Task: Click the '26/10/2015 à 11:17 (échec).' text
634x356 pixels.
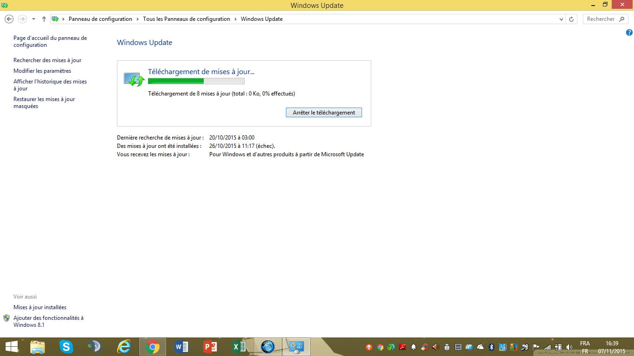Action: pyautogui.click(x=242, y=146)
